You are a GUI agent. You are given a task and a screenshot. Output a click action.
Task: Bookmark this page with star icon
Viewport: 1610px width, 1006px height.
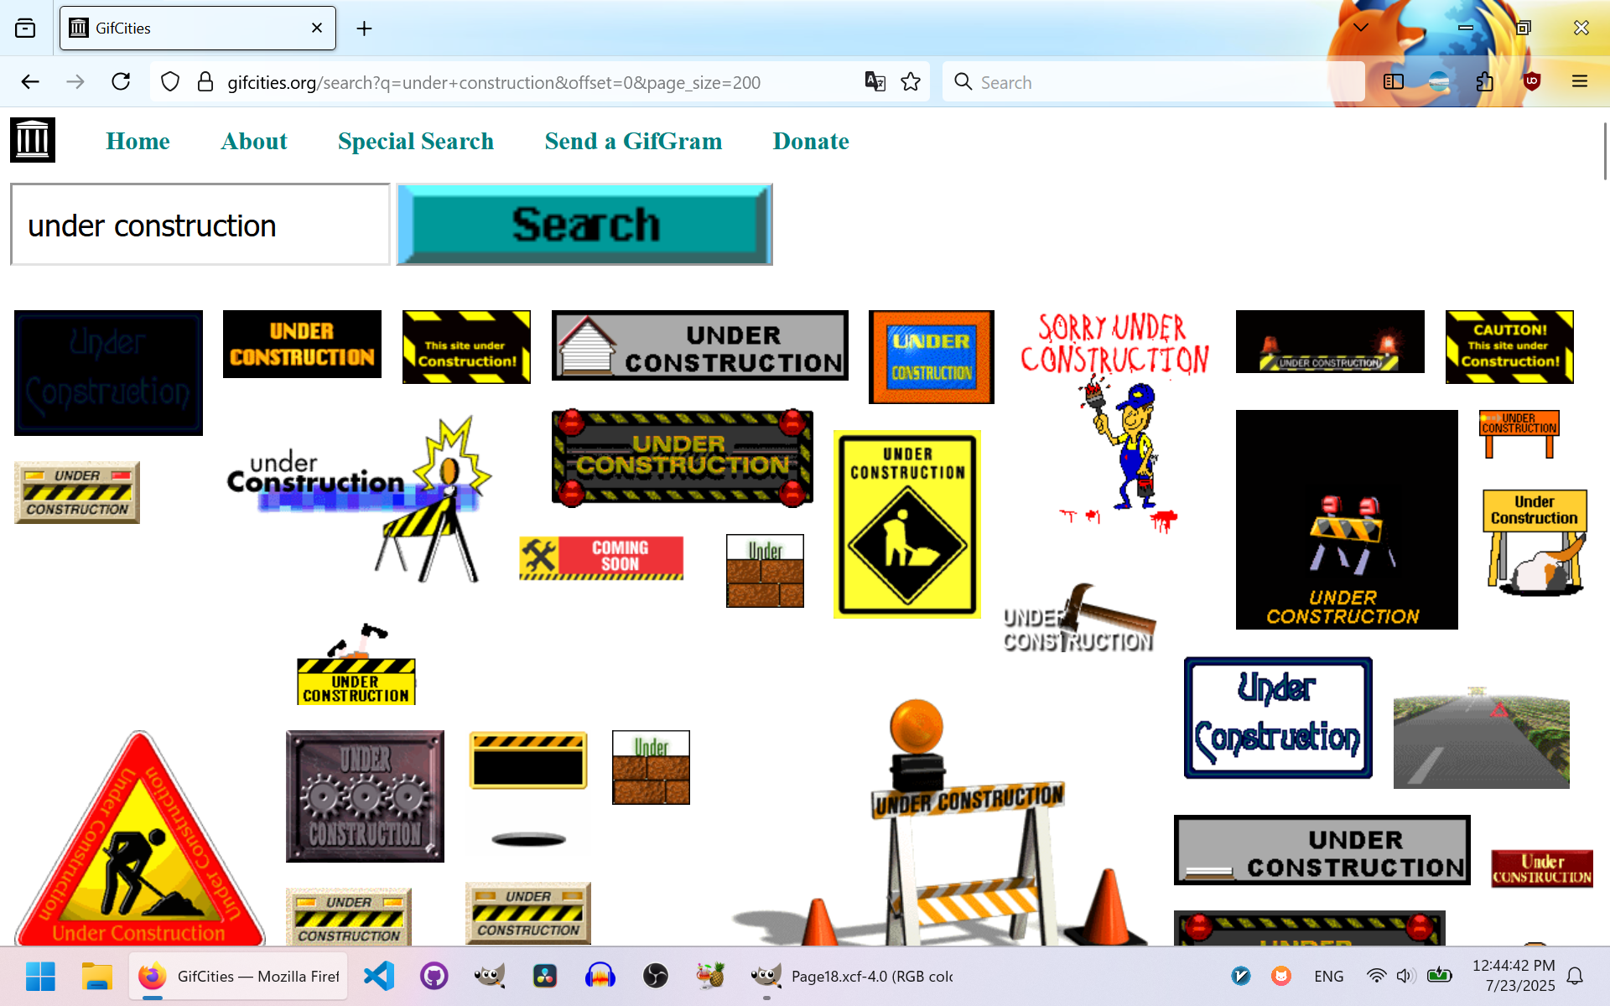click(x=911, y=81)
